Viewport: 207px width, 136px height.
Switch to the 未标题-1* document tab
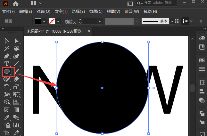click(54, 31)
